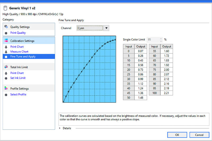Select the Cyan channel combo box
This screenshot has height=141, width=212.
coord(90,28)
